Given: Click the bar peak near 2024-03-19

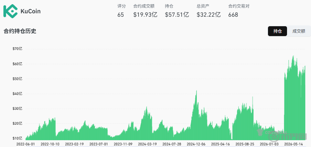Looking at the screenshot, I should pos(147,123).
